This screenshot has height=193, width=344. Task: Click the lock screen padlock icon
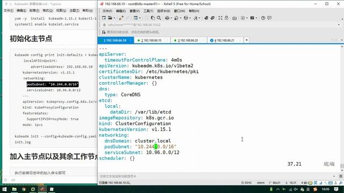pos(226,18)
